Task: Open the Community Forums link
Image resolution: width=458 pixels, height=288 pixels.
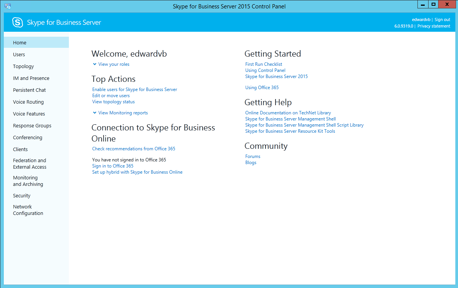Action: (253, 156)
